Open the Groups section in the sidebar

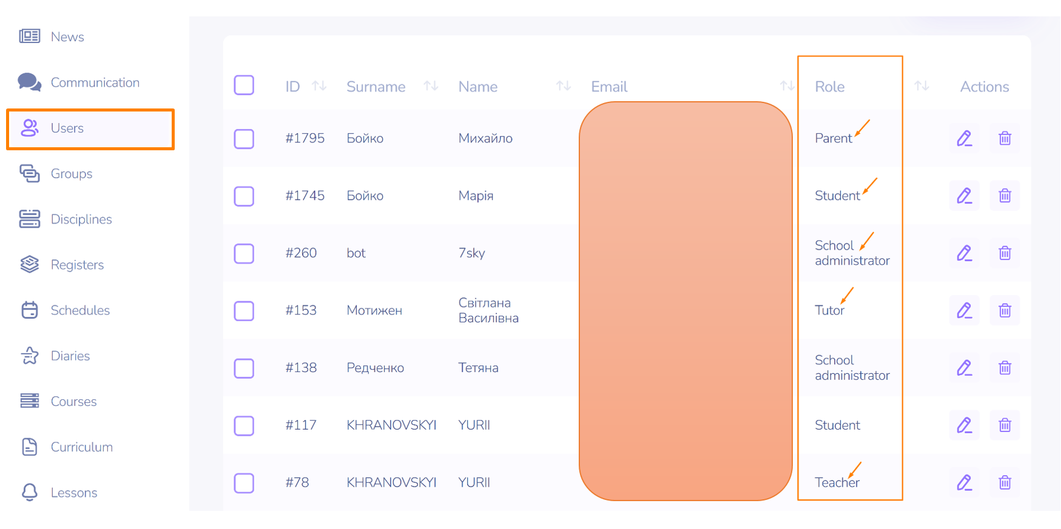pyautogui.click(x=71, y=174)
